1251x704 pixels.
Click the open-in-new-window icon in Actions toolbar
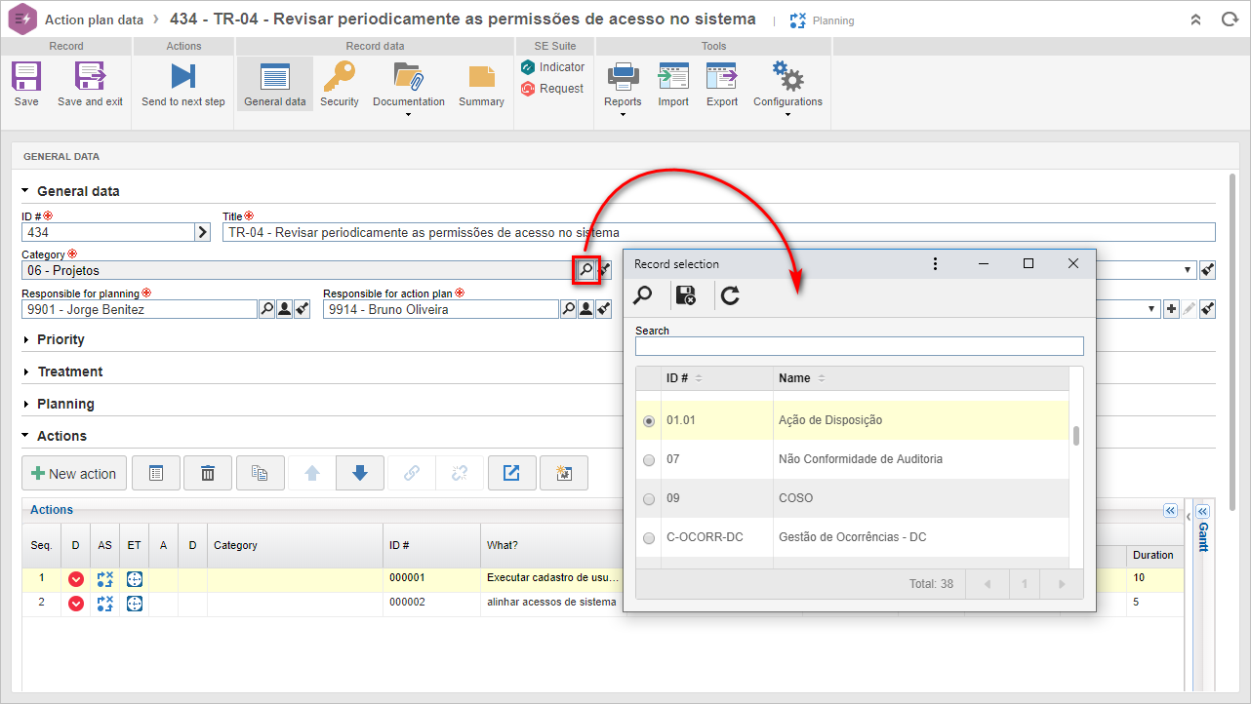[511, 473]
